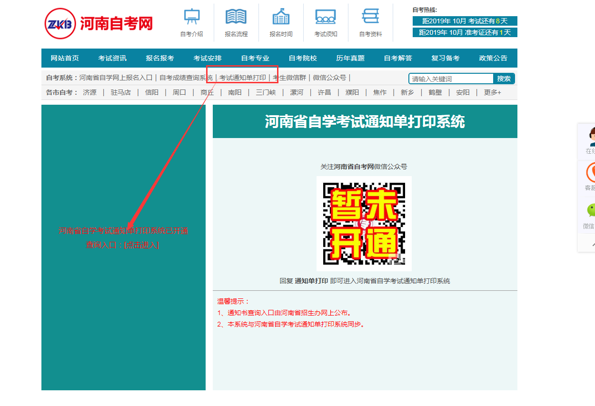Select city 济源
Screen dimensions: 595x406
(89, 92)
